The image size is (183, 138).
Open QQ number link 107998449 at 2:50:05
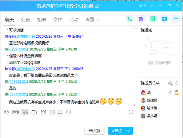pos(25,69)
